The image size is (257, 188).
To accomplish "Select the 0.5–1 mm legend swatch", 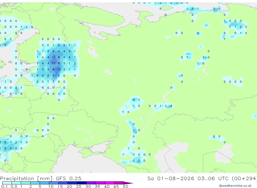I will pos(16,183).
